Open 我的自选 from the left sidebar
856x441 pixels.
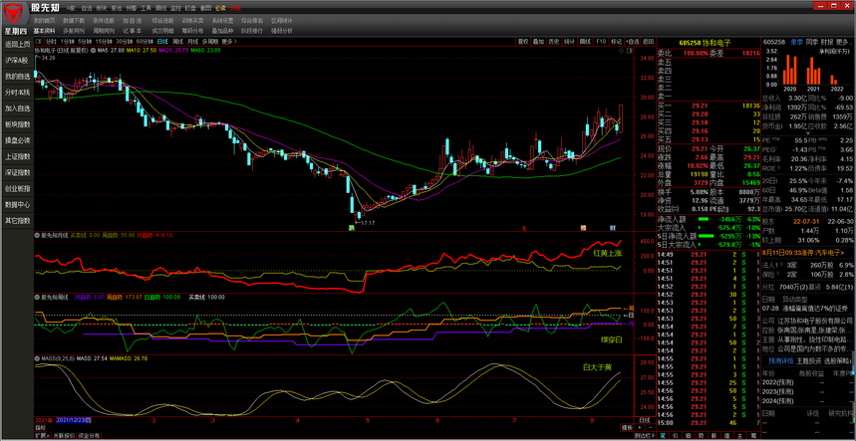pos(18,77)
